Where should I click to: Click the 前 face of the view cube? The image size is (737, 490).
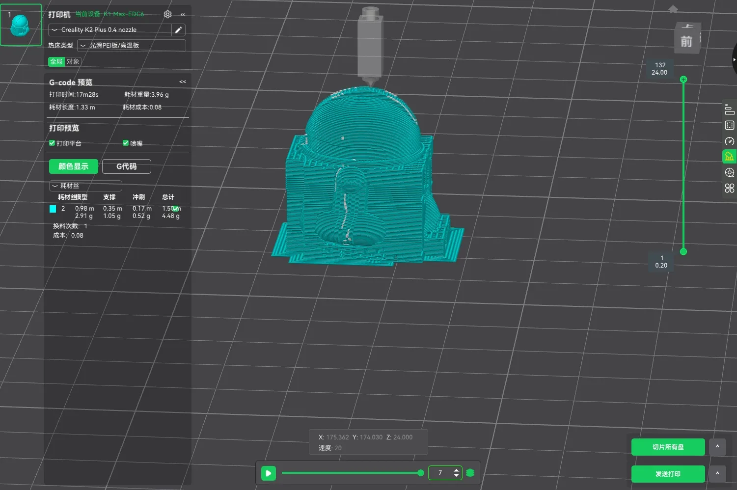[x=686, y=42]
